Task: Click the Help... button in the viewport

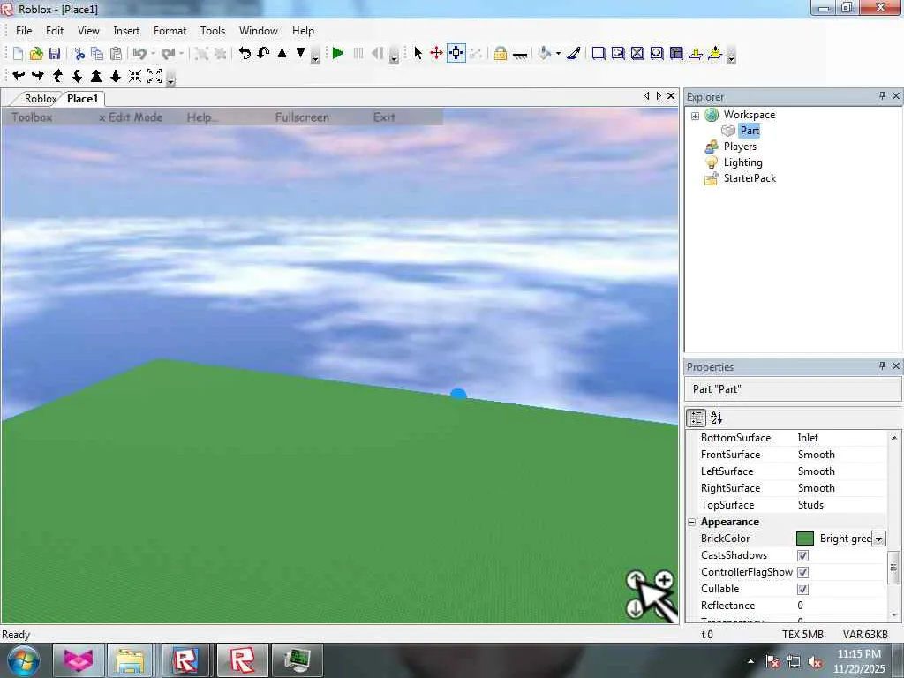Action: (x=202, y=117)
